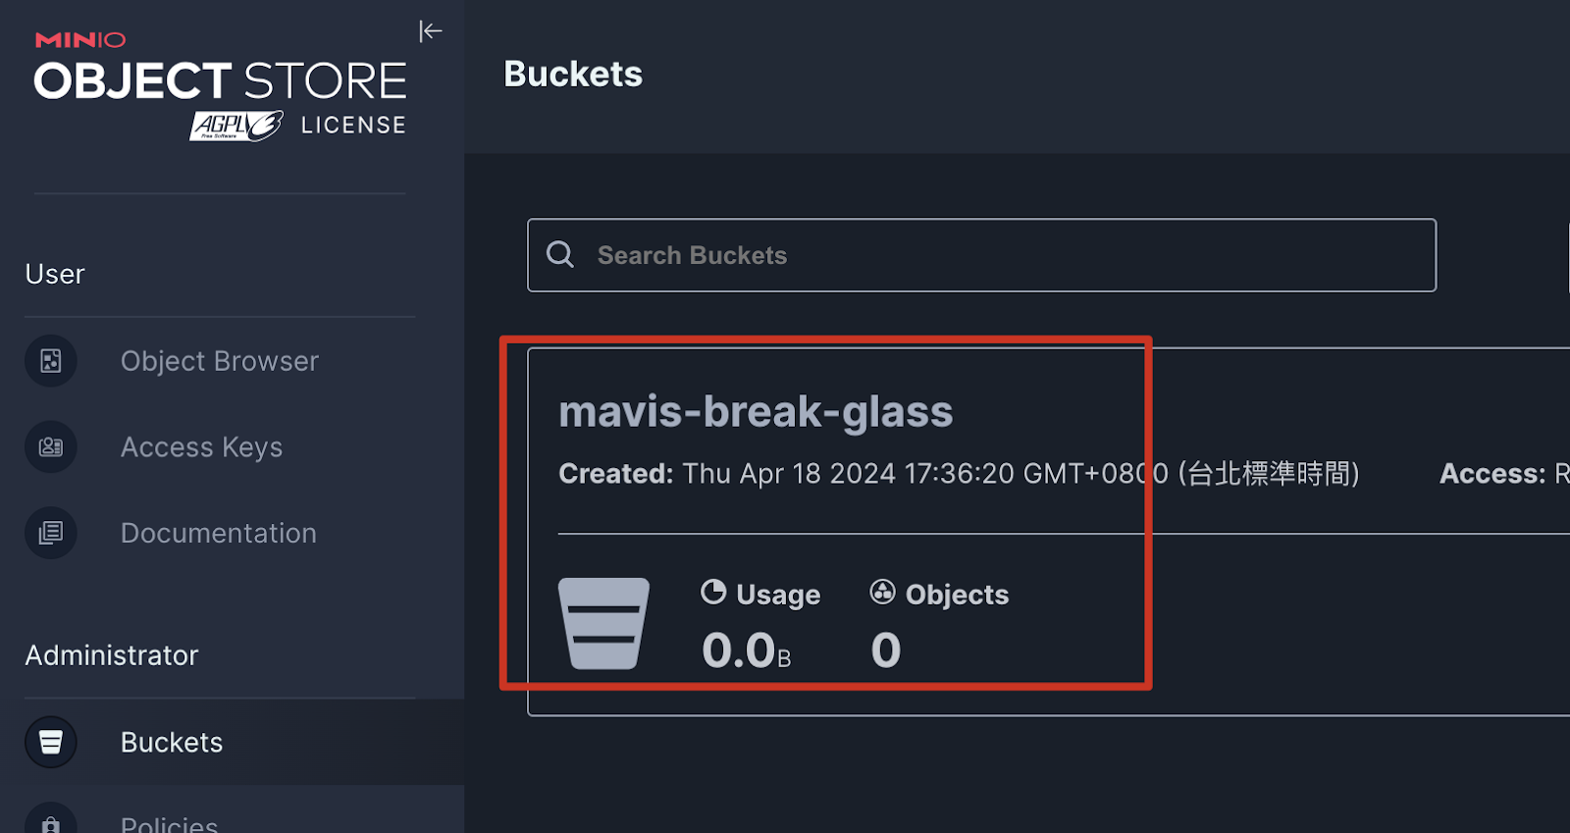Click the large bucket icon in the card

coord(603,623)
